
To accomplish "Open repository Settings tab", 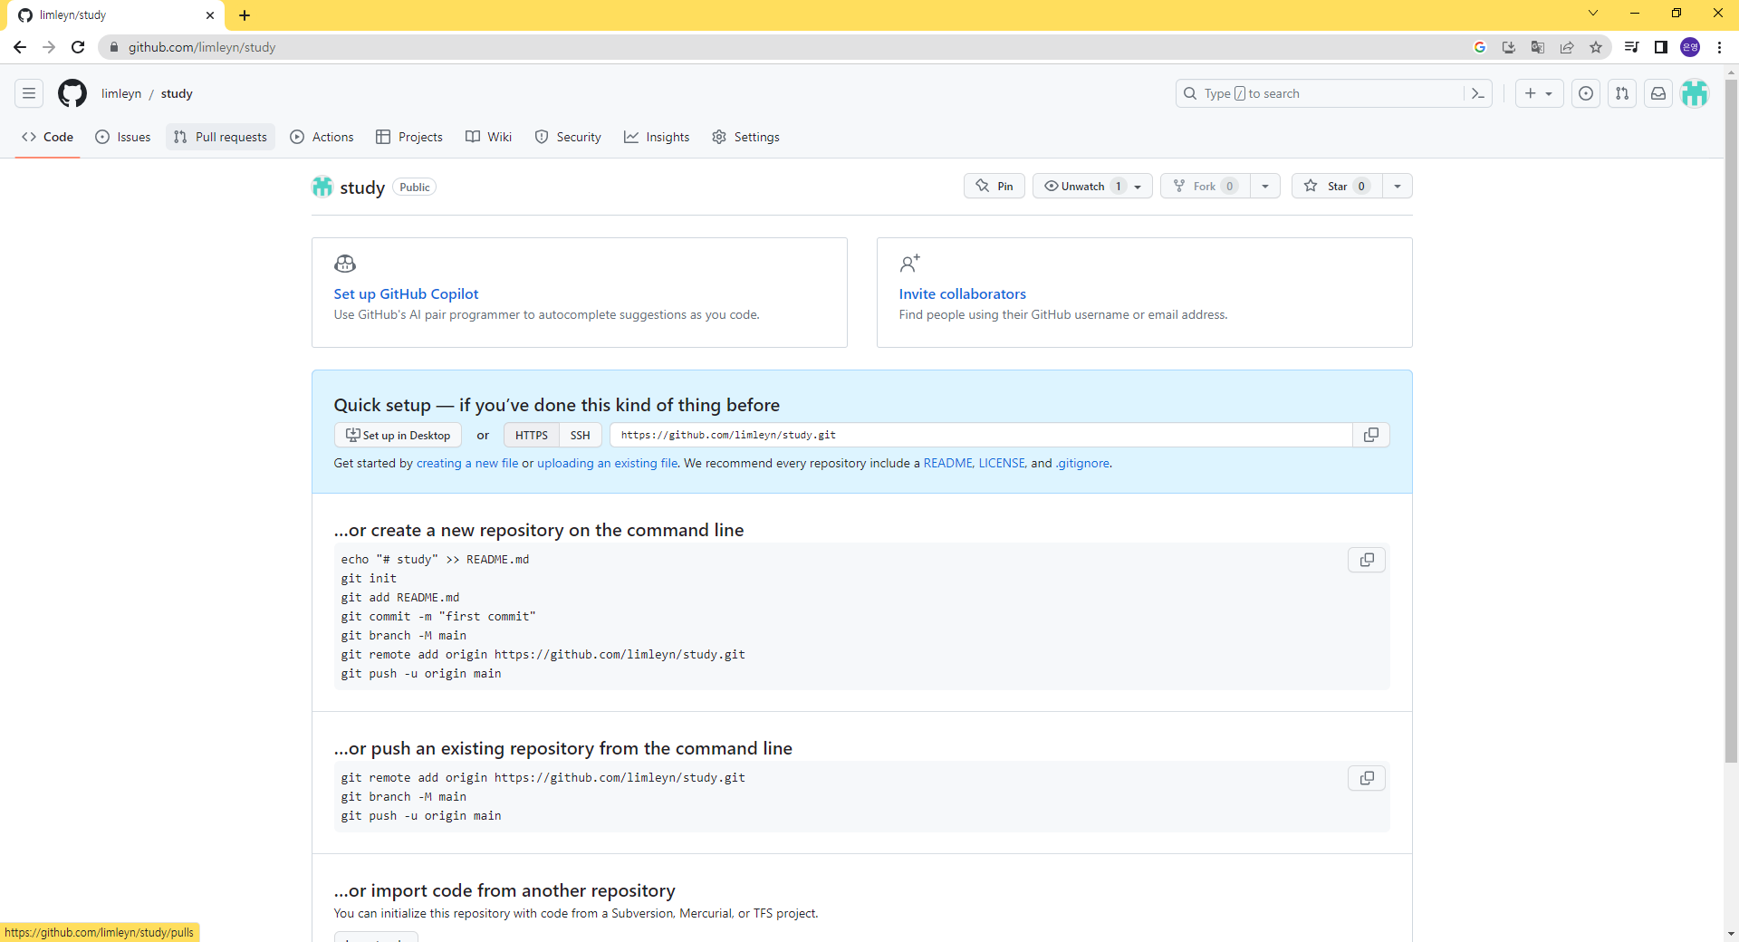I will [x=745, y=137].
